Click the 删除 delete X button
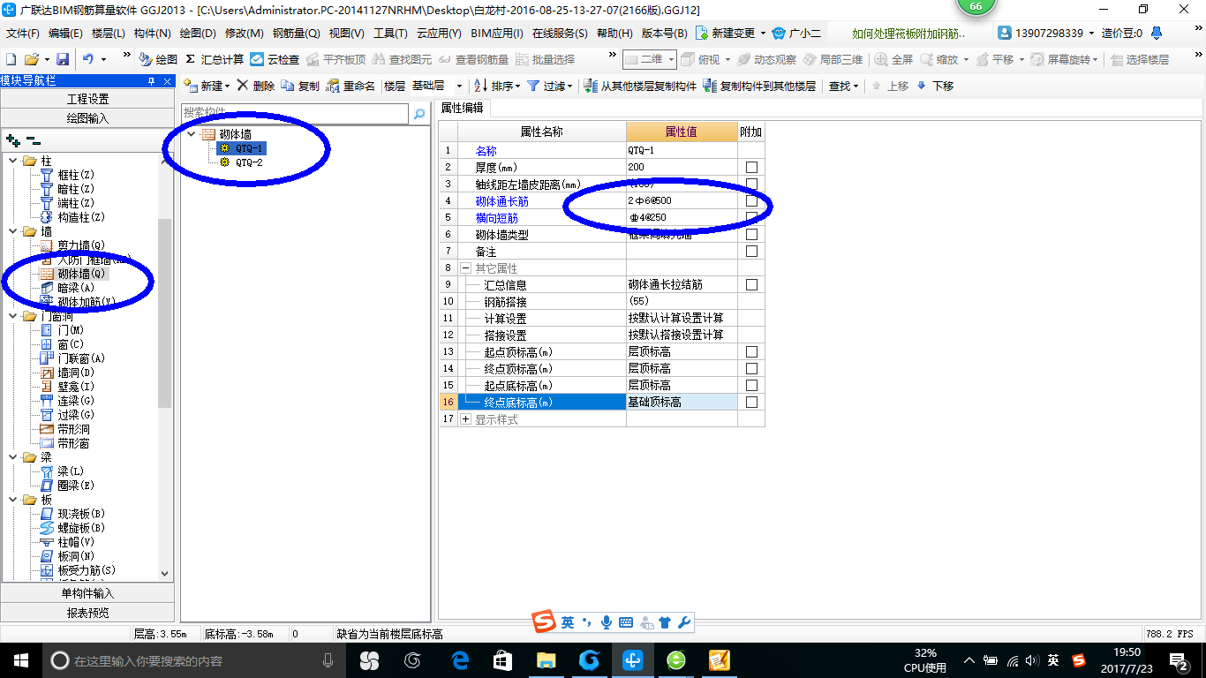 (256, 86)
